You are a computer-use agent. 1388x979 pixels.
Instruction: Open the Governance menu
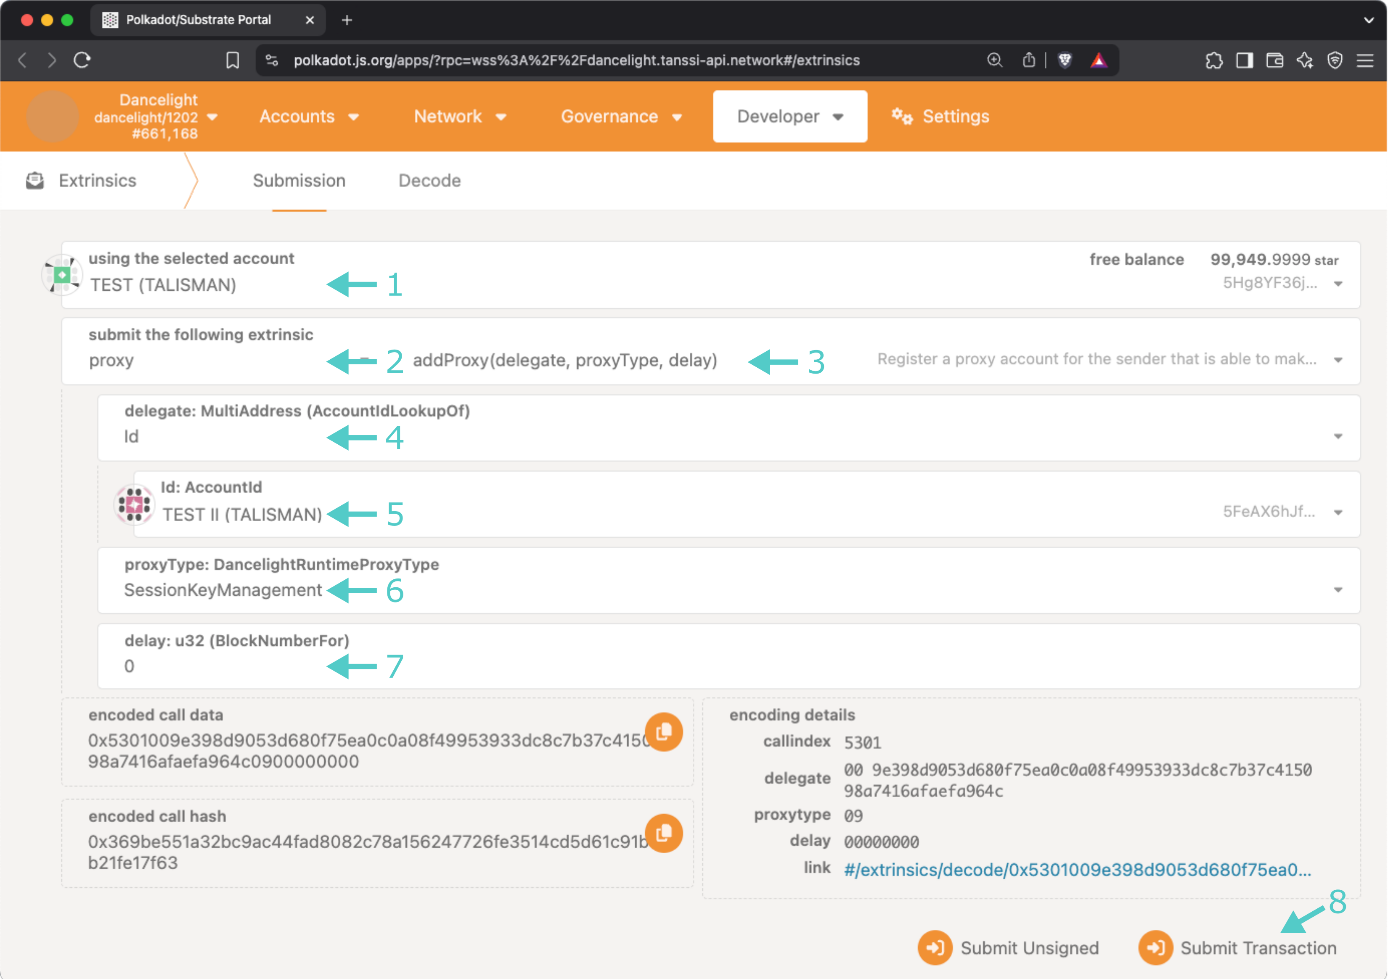pyautogui.click(x=622, y=116)
